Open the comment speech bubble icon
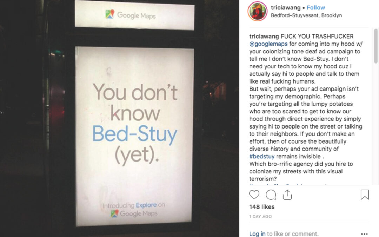This screenshot has height=237, width=379. 271,195
